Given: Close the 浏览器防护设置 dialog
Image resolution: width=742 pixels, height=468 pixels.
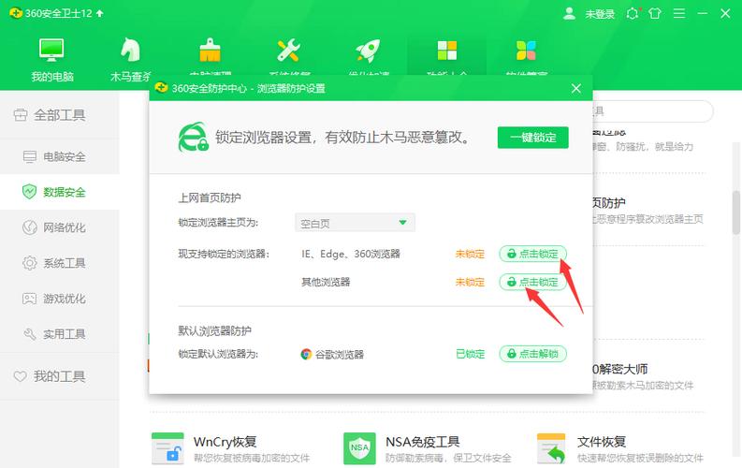Looking at the screenshot, I should (575, 88).
